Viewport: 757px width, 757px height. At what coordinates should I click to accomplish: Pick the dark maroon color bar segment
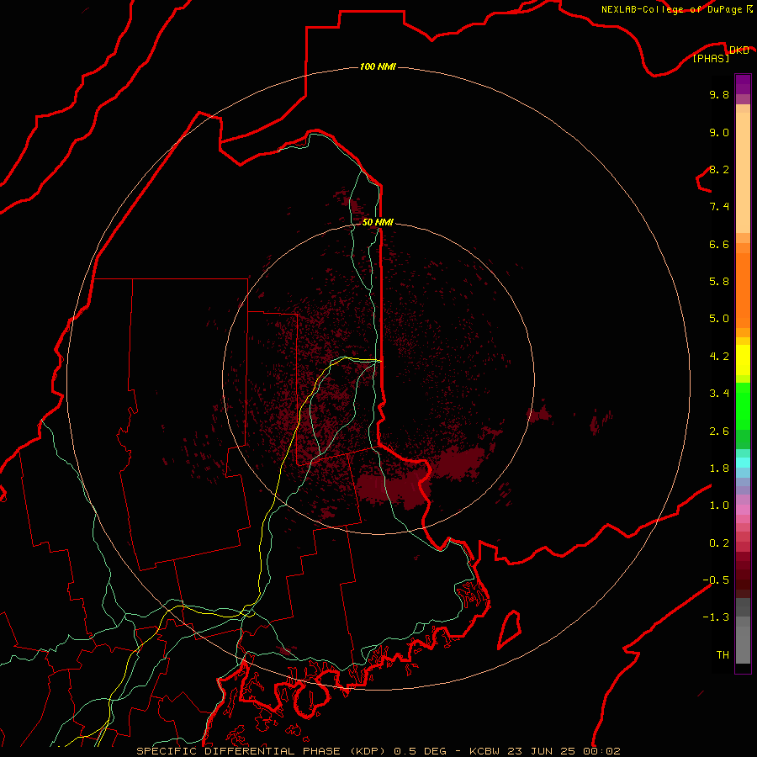click(743, 574)
